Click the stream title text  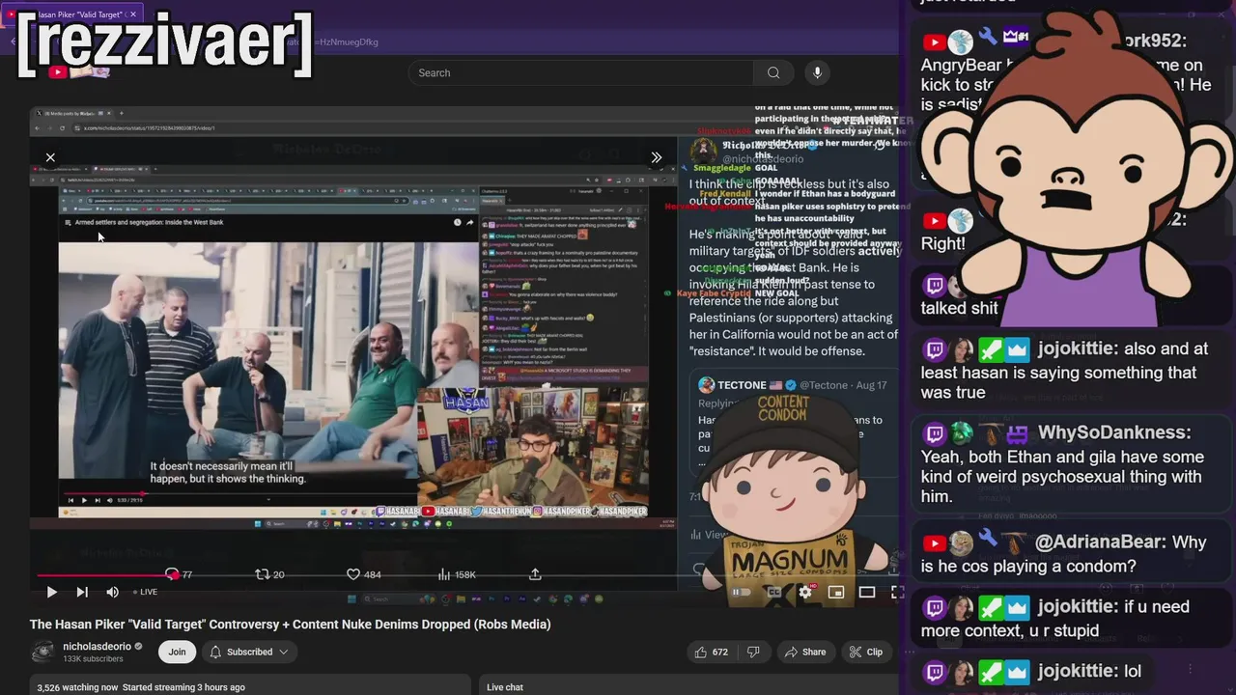tap(290, 625)
